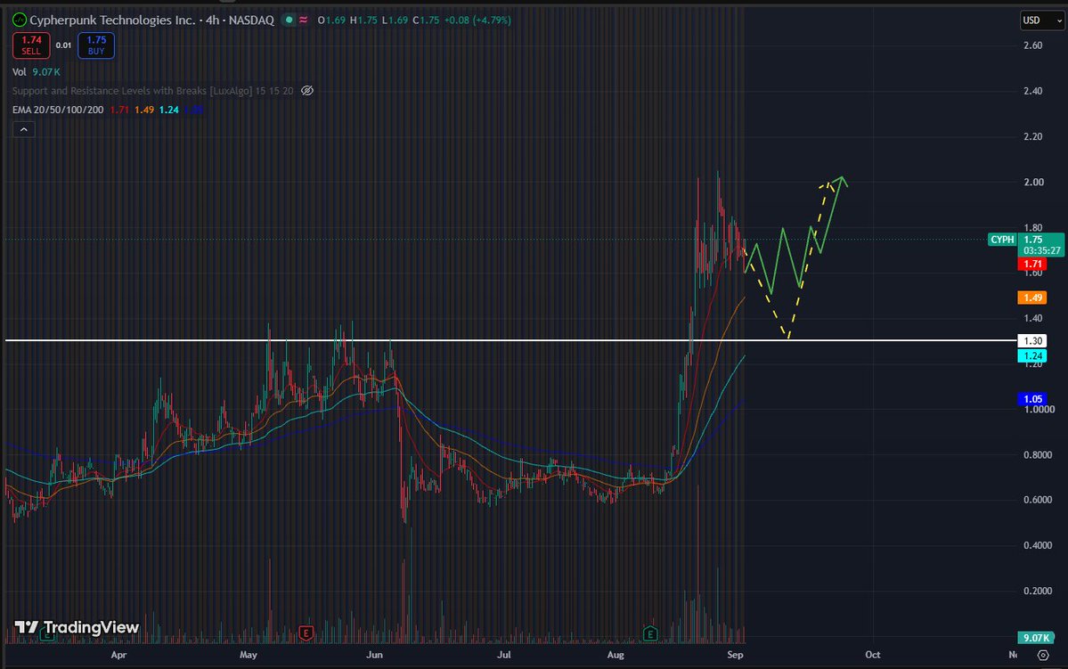Click the 1.75 BUY button
This screenshot has height=669, width=1068.
(96, 45)
